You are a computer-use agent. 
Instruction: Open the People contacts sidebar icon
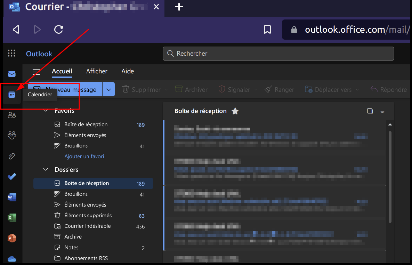pos(12,115)
